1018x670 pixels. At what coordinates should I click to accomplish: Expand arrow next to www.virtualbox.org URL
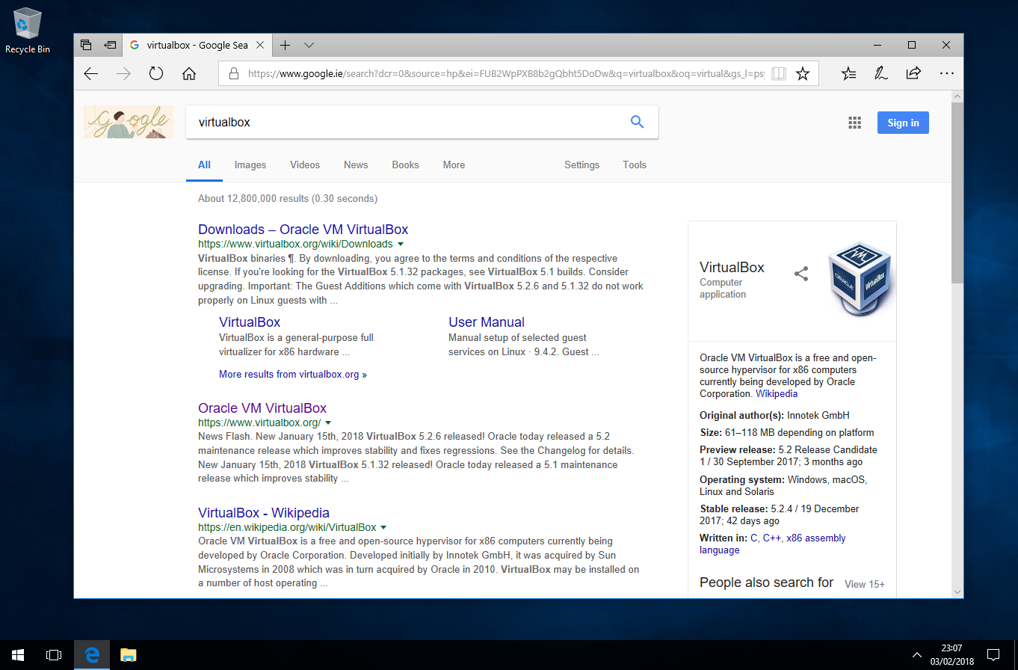pos(328,422)
